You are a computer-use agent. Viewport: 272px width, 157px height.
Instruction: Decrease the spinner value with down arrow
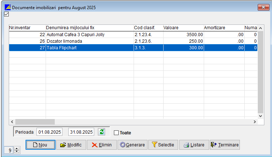pyautogui.click(x=16, y=152)
